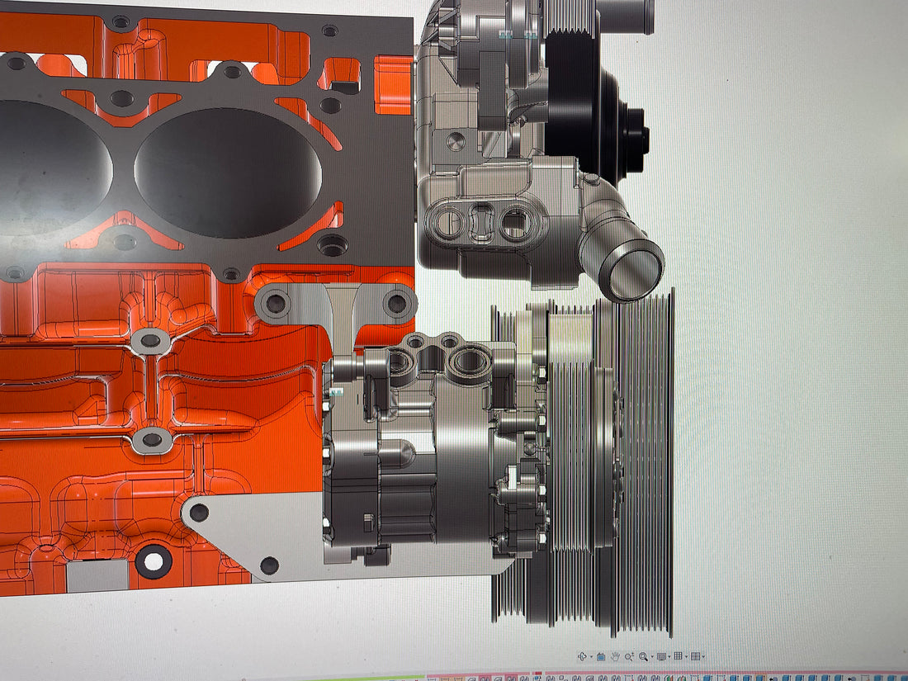This screenshot has height=681, width=908.
Task: Expand the Display Settings dropdown arrow
Action: pyautogui.click(x=669, y=656)
